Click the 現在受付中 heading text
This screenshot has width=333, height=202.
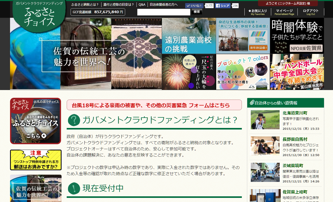pos(103,188)
